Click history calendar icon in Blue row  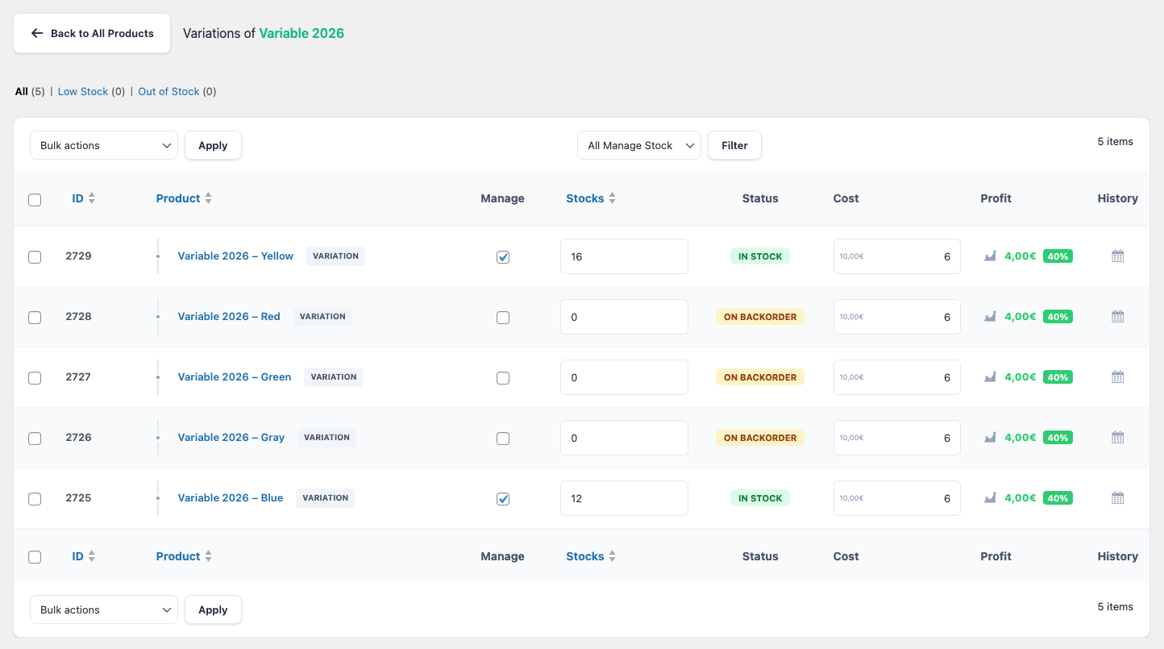(x=1117, y=498)
